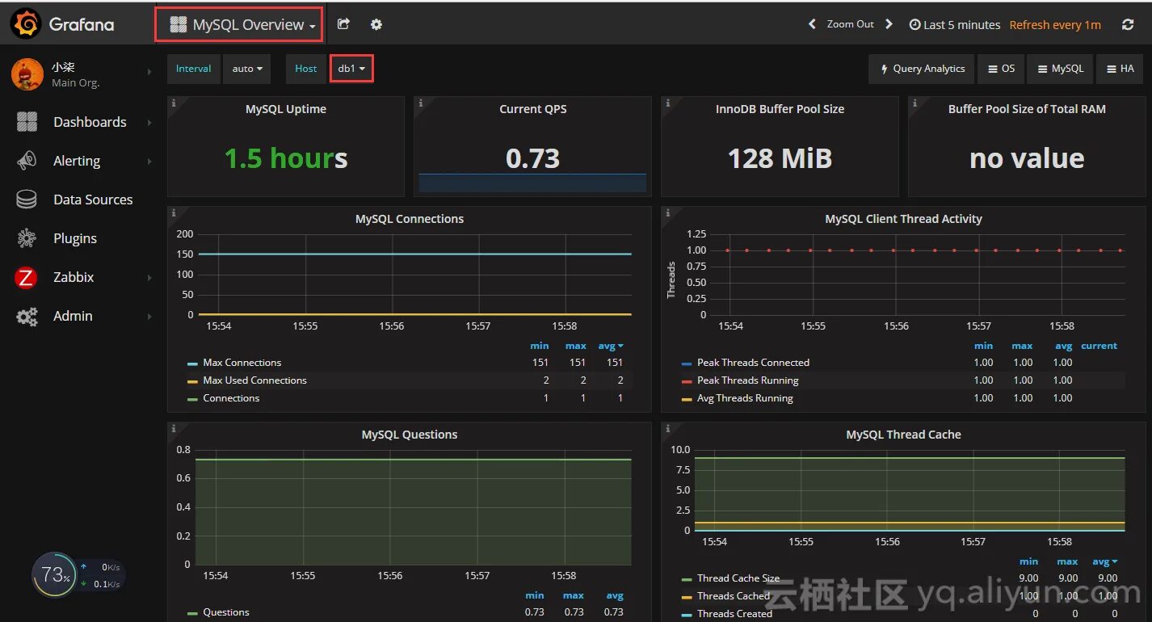
Task: Click the Dashboards grid icon
Action: pos(27,122)
